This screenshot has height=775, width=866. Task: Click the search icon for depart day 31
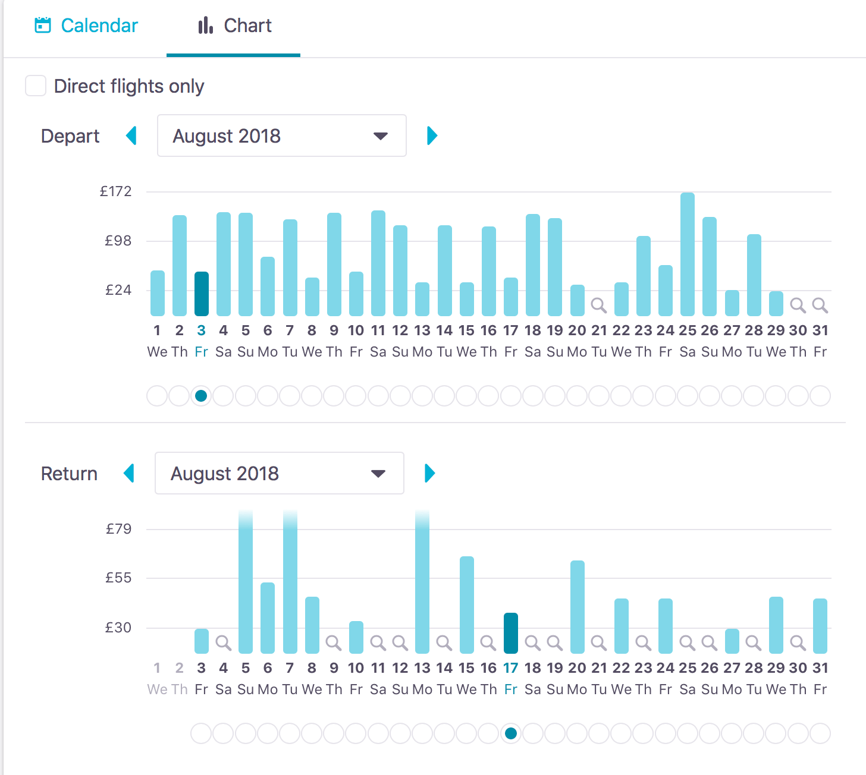point(820,305)
